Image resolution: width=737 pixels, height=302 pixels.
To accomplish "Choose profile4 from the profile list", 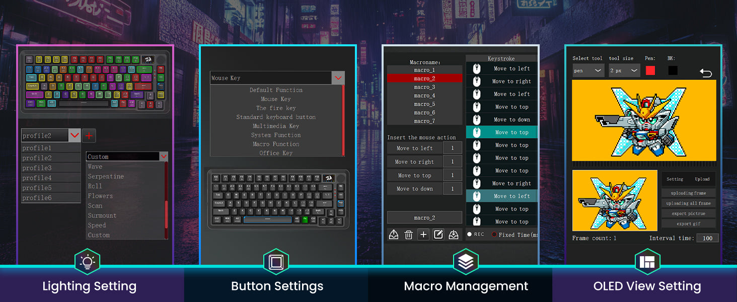I will tap(51, 178).
